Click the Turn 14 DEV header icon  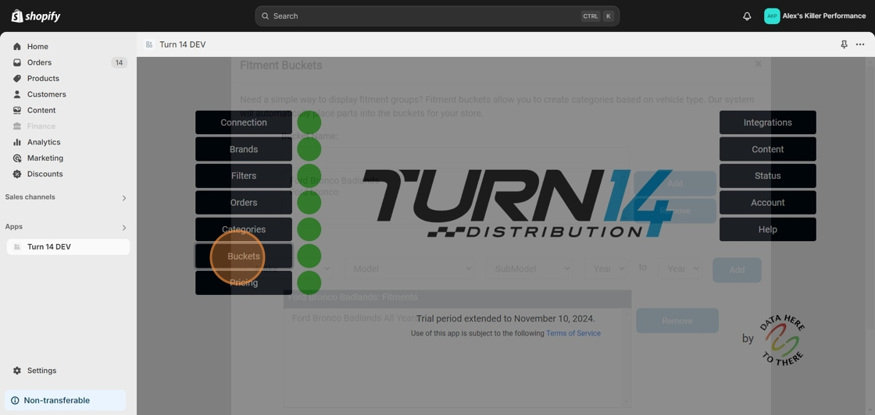click(149, 44)
